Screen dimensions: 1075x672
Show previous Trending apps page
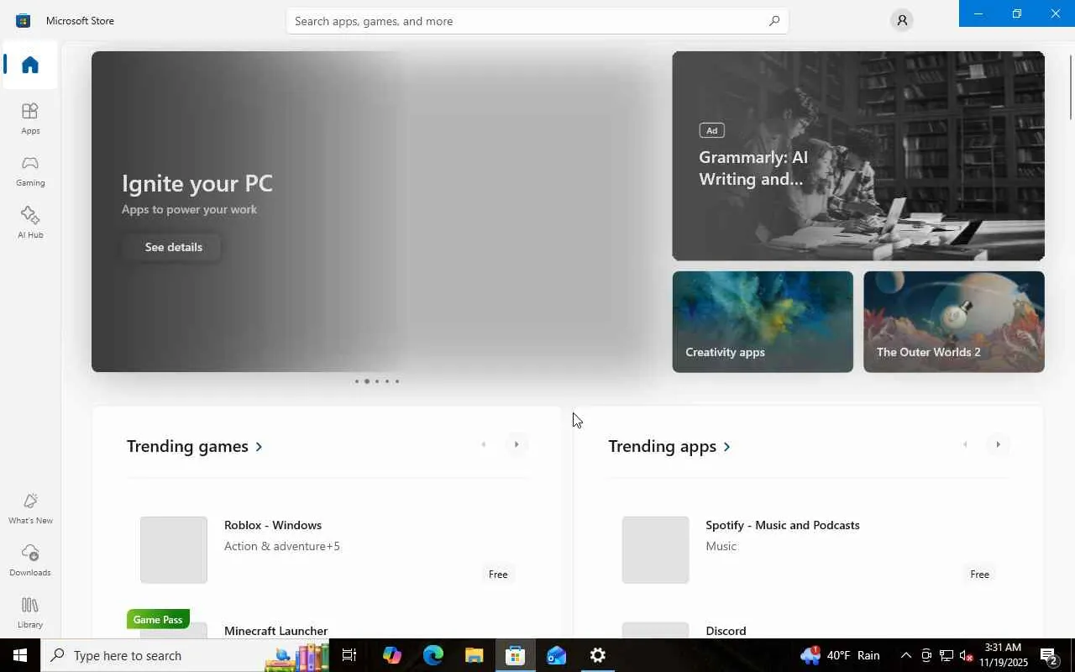pyautogui.click(x=965, y=444)
